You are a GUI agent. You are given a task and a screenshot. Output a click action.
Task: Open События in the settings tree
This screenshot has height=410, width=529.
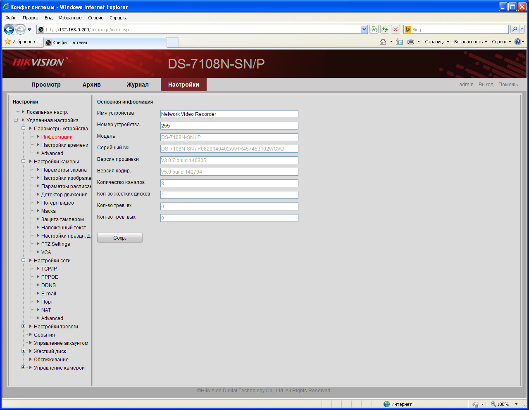pyautogui.click(x=44, y=335)
